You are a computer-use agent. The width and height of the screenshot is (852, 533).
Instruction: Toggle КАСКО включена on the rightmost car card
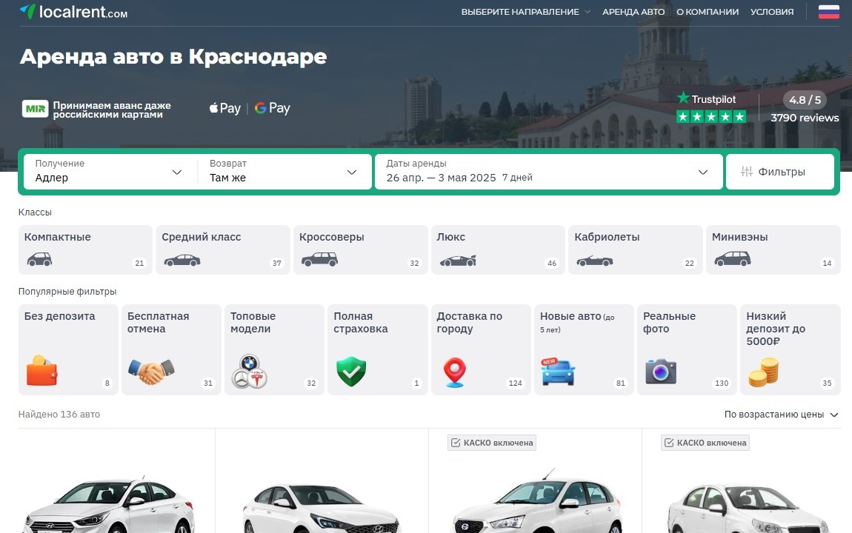670,442
